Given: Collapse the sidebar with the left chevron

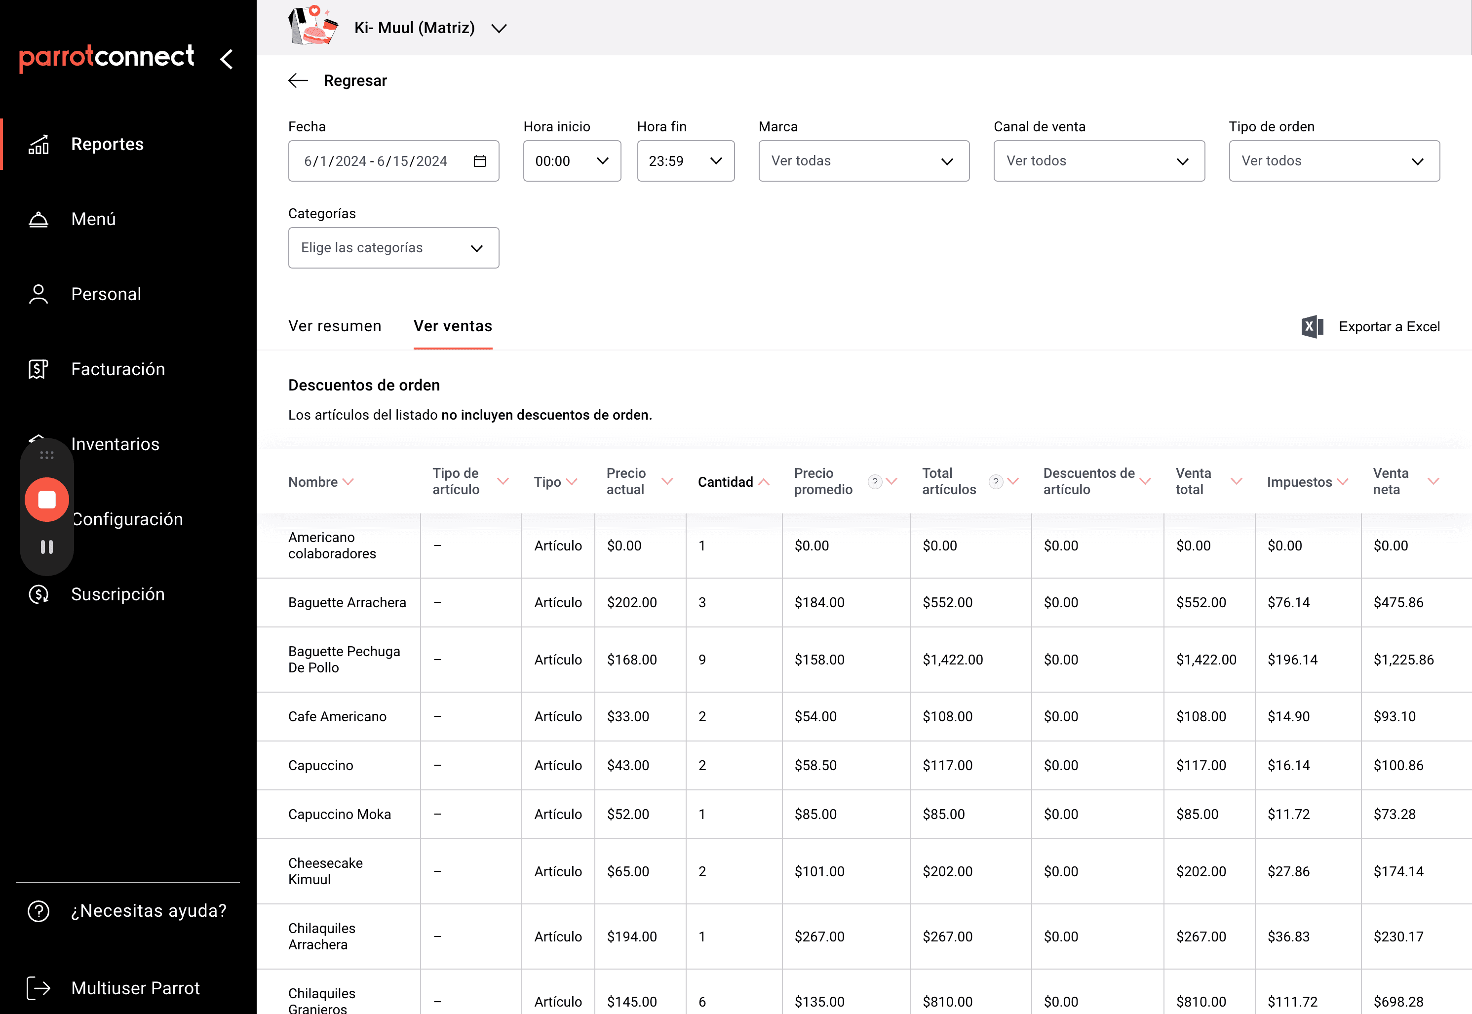Looking at the screenshot, I should click(227, 59).
